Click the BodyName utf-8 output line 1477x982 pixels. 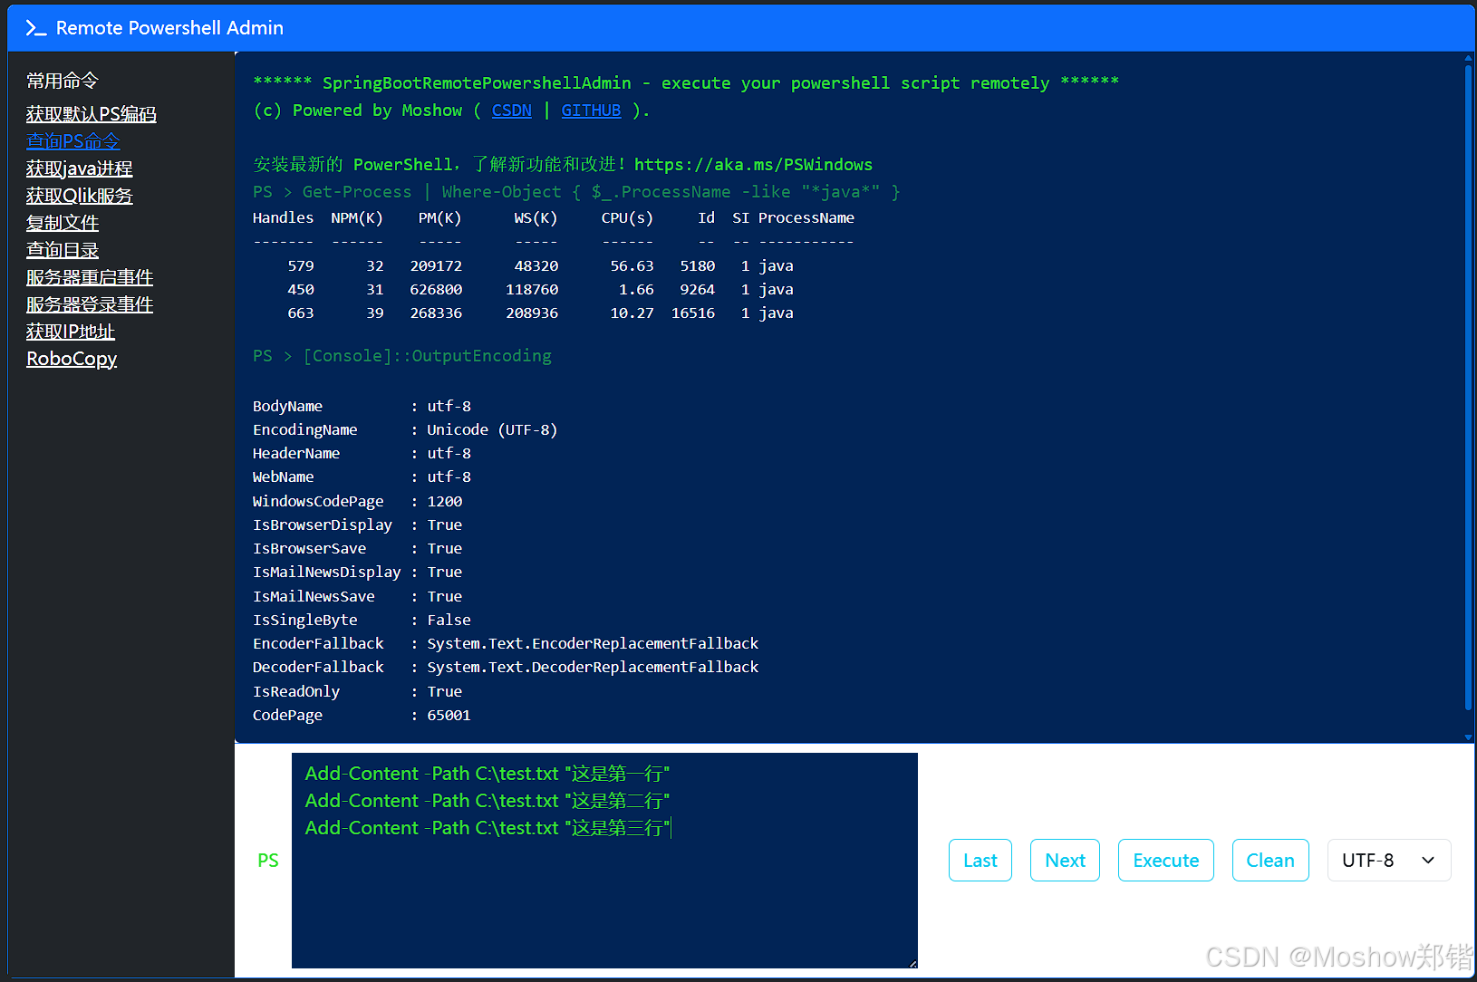click(x=362, y=406)
